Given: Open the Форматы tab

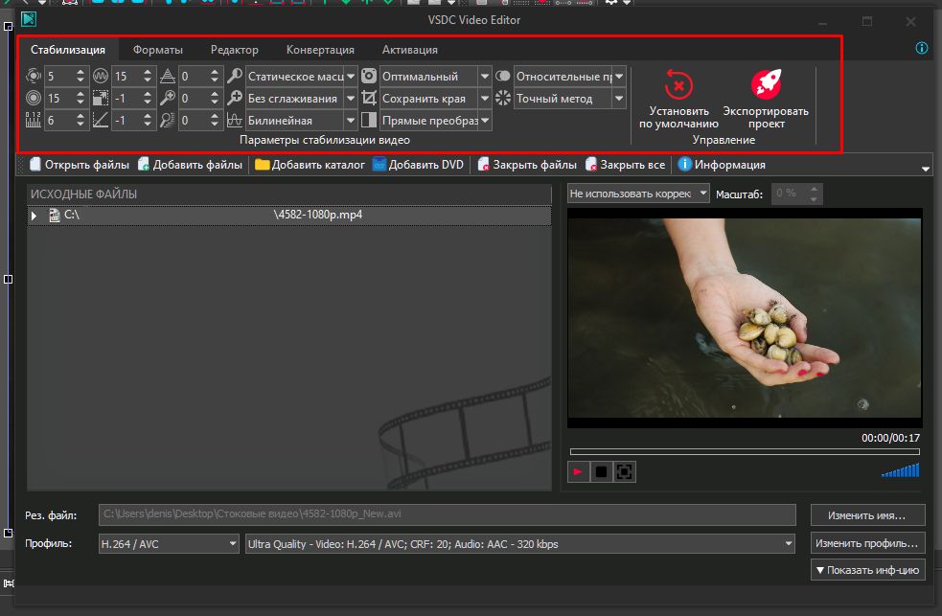Looking at the screenshot, I should point(158,50).
